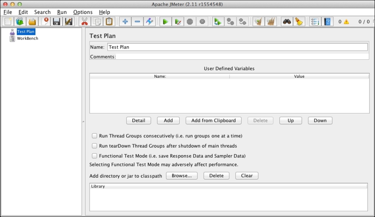Click the Remote Shutdown All icon
375x217 pixels.
243,21
